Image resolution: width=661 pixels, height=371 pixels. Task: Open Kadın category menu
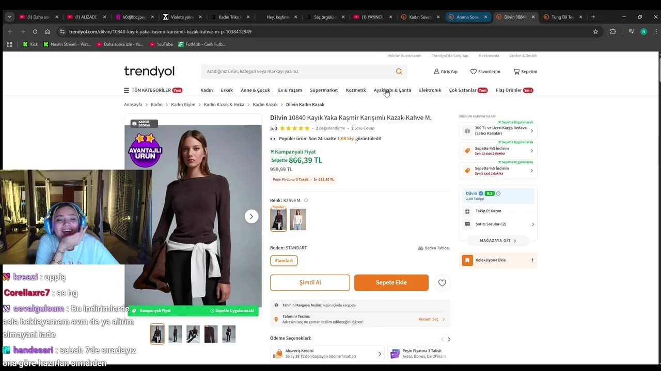pos(207,90)
